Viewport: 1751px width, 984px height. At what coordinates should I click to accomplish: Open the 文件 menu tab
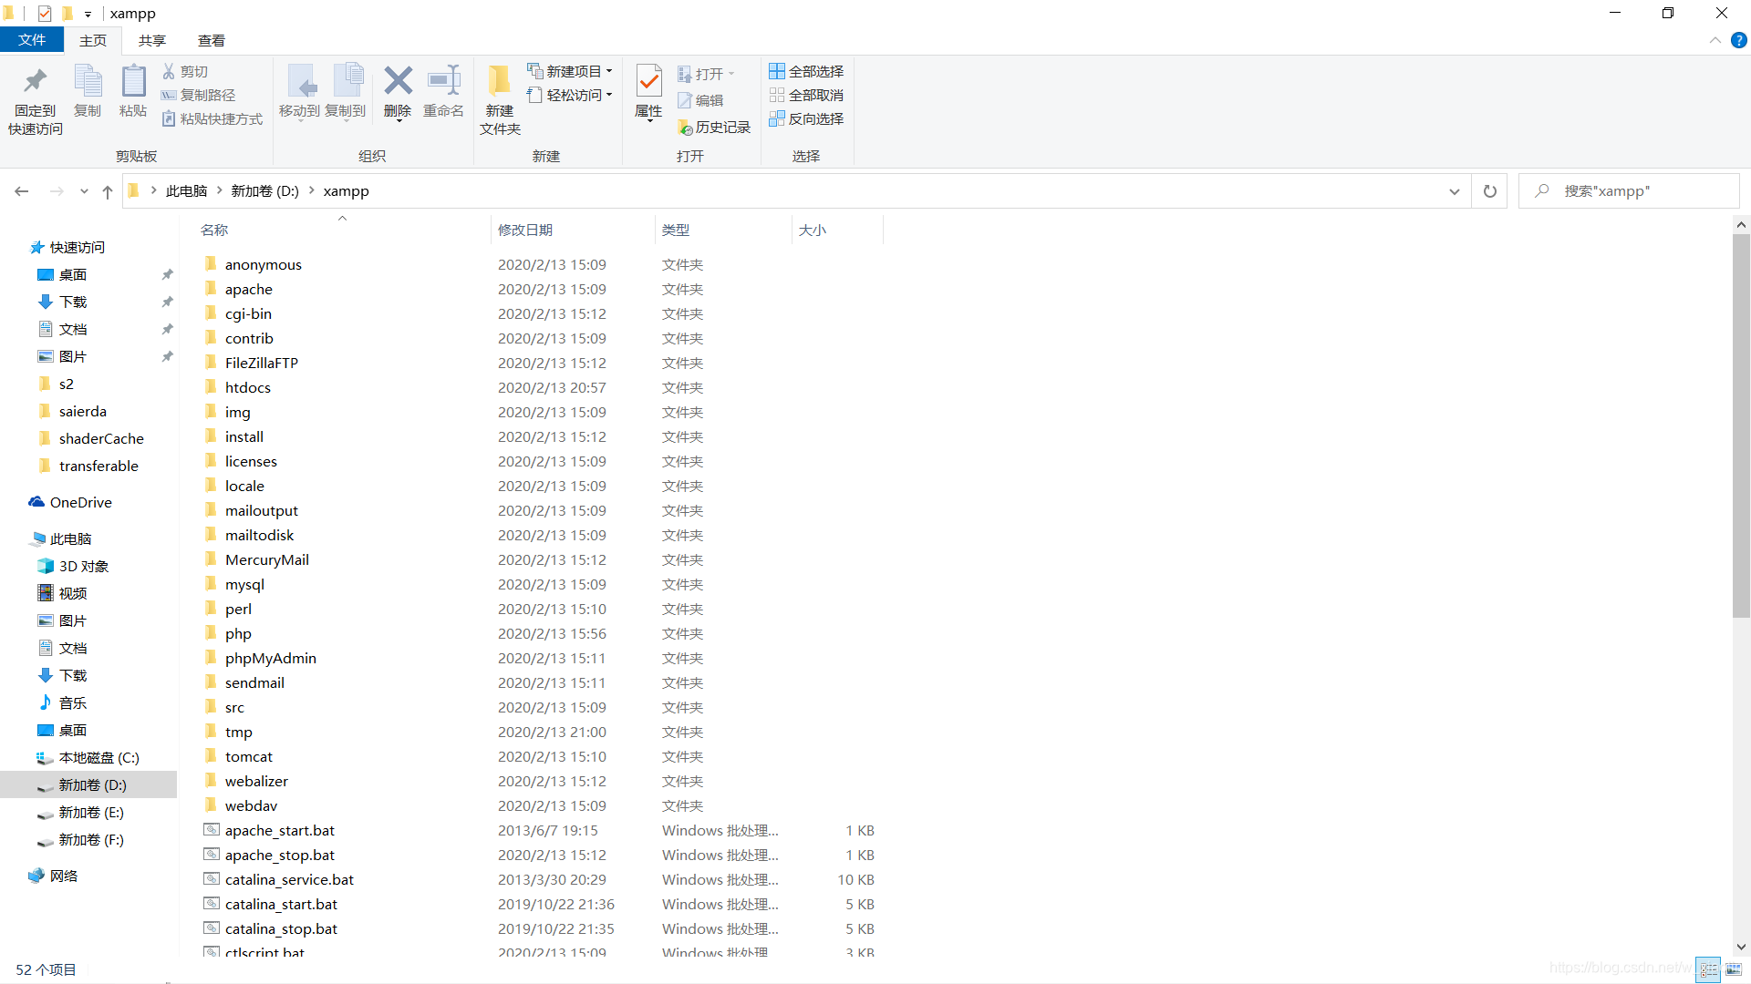[x=32, y=40]
